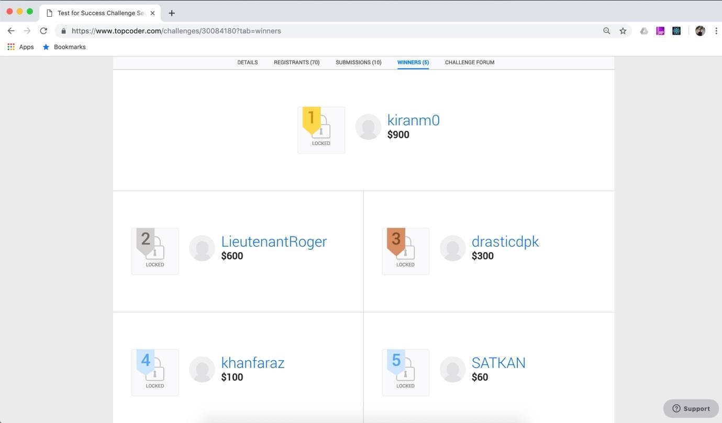This screenshot has width=722, height=423.
Task: Click the padlock site info icon
Action: point(63,31)
